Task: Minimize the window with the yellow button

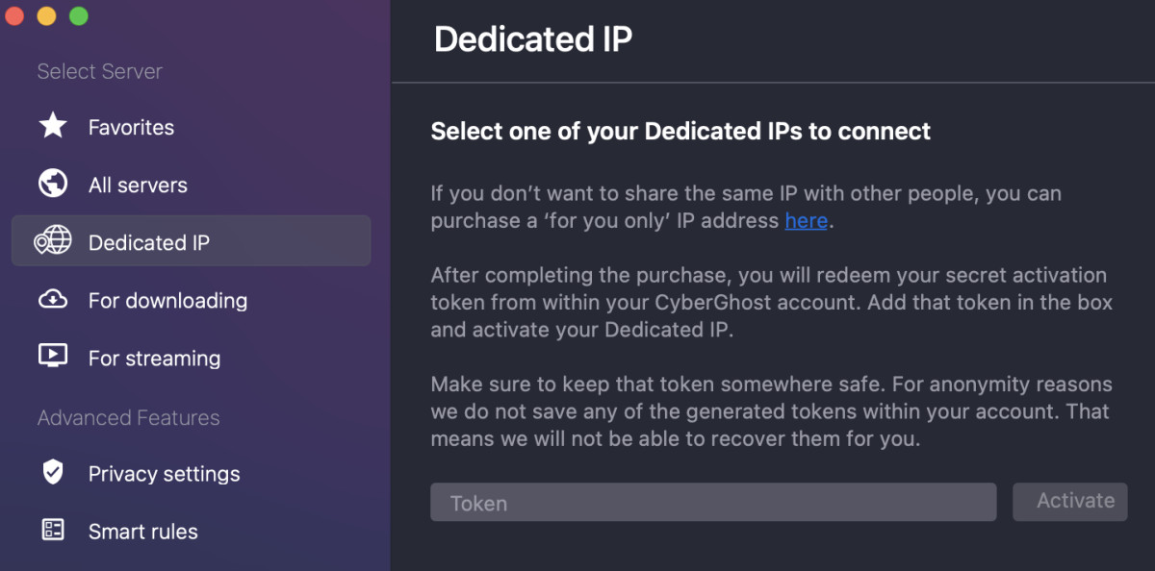Action: pyautogui.click(x=46, y=16)
